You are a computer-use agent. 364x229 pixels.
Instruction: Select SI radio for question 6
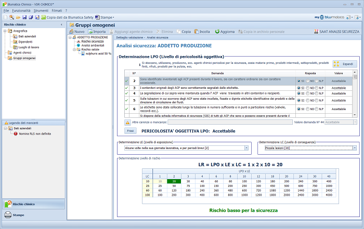(297, 109)
